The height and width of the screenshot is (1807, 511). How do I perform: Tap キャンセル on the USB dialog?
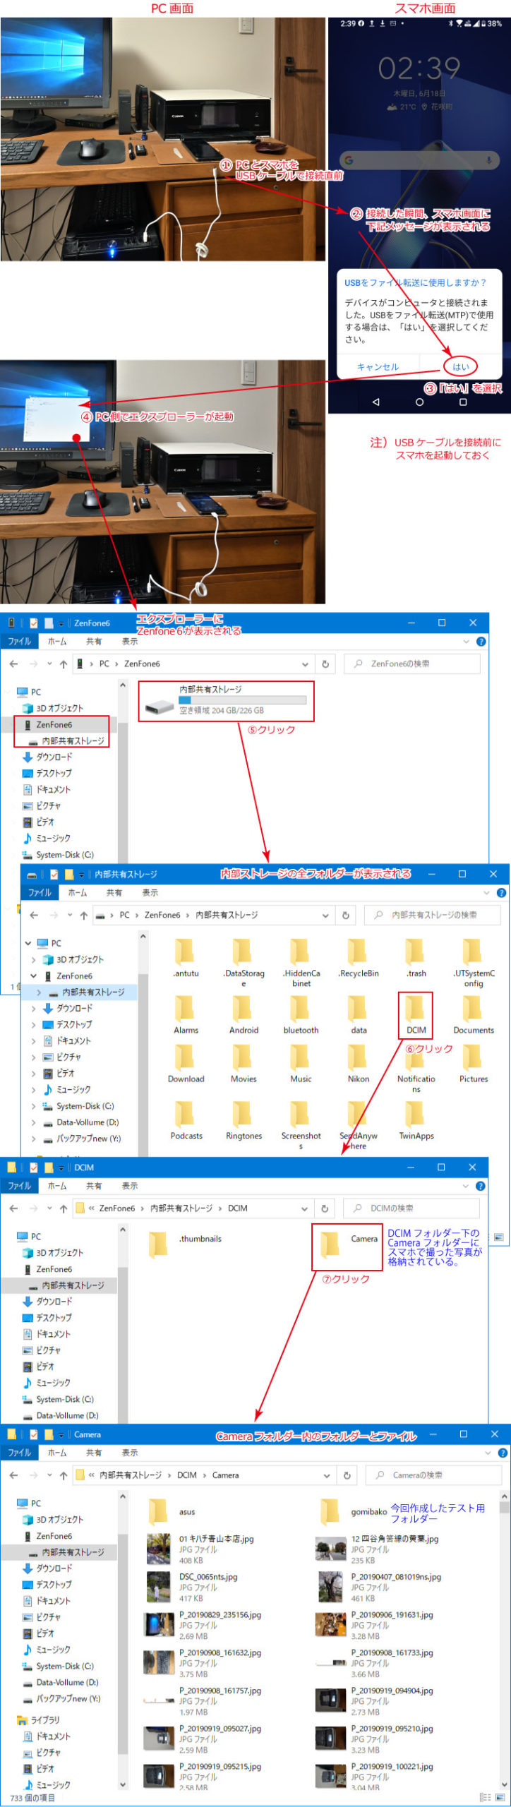coord(378,367)
